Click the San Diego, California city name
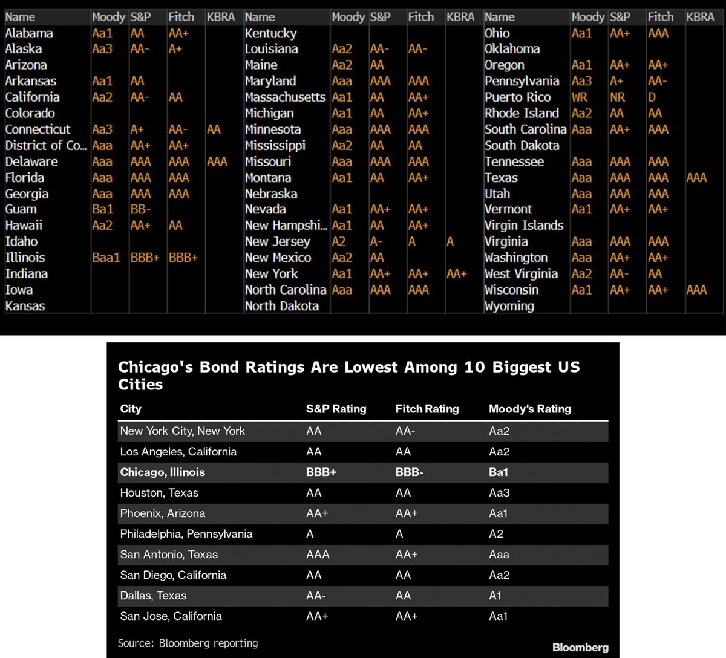726x658 pixels. 173,575
